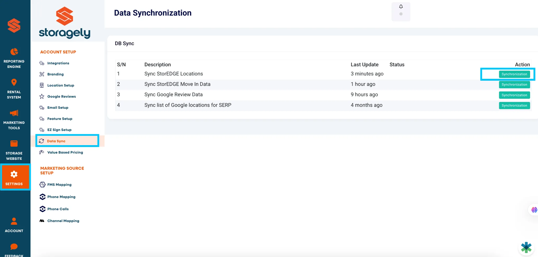The width and height of the screenshot is (538, 257).
Task: Open the Account person icon
Action: coord(14,221)
